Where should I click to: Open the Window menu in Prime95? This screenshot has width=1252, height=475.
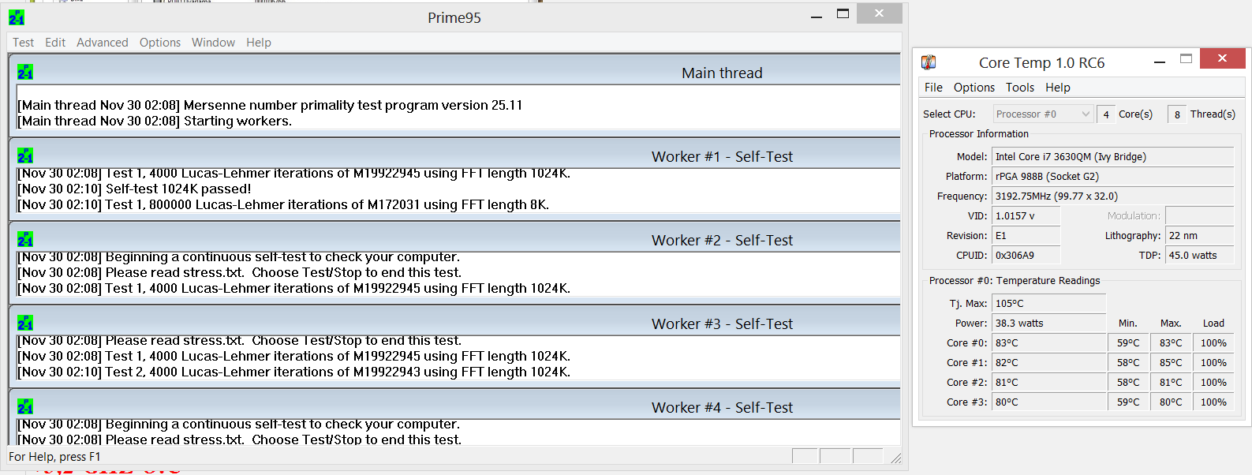(x=213, y=43)
